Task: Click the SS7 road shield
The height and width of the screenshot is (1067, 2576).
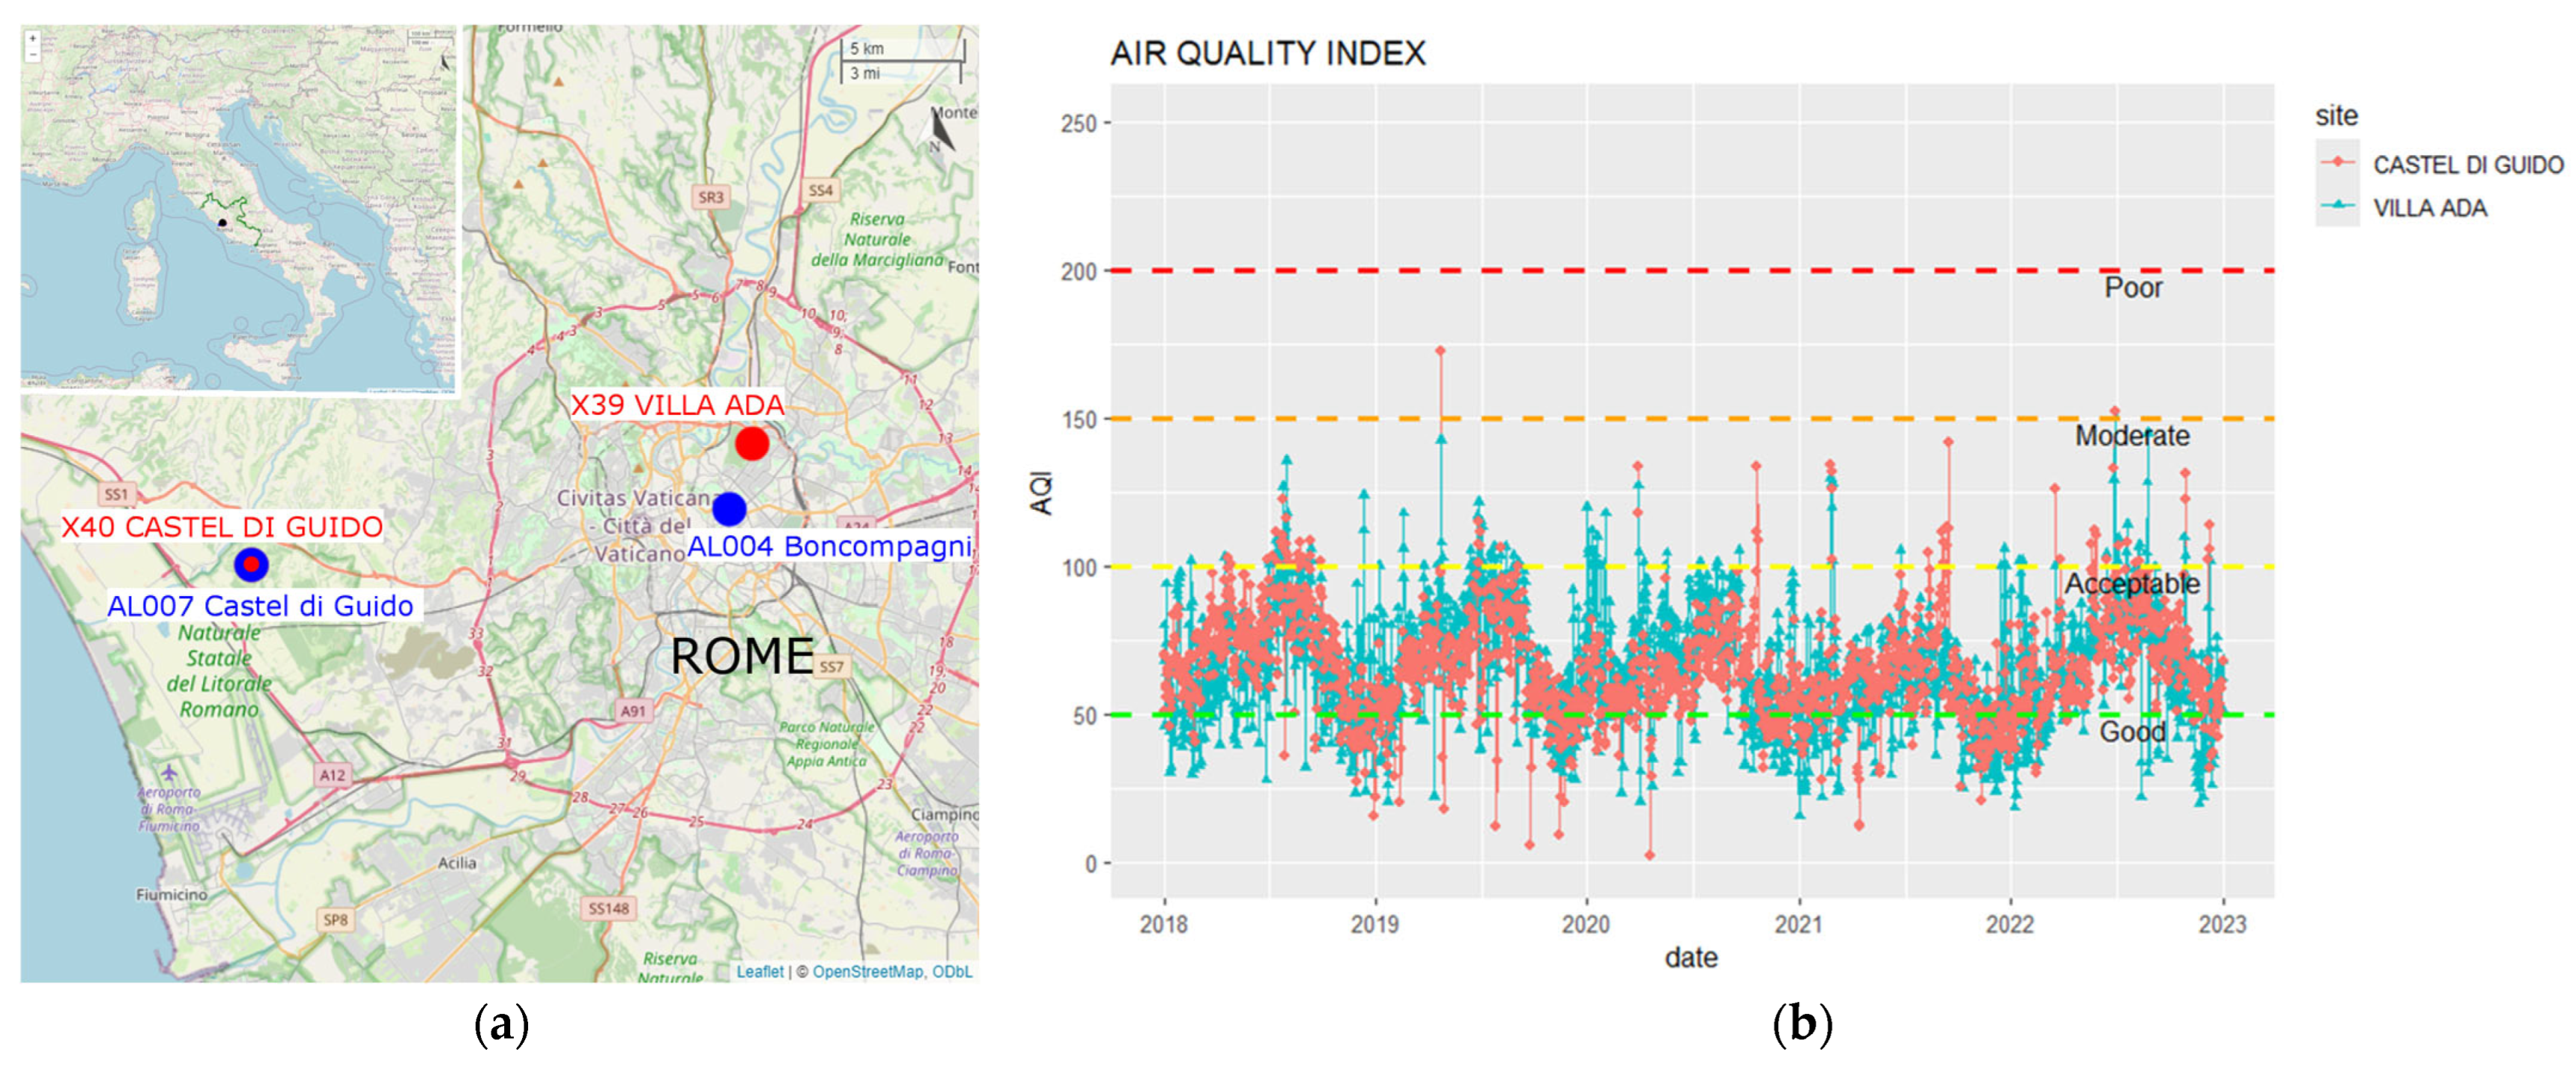Action: click(832, 666)
